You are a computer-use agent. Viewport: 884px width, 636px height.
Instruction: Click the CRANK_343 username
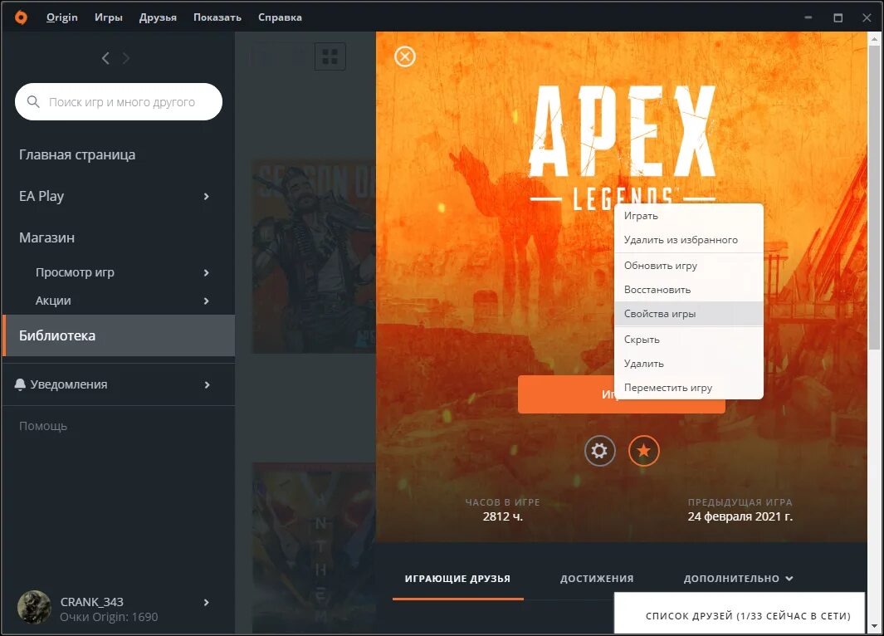pyautogui.click(x=92, y=602)
